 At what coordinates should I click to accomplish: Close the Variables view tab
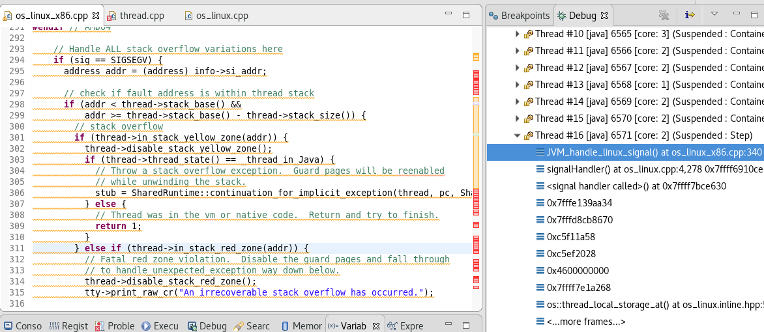coord(375,325)
